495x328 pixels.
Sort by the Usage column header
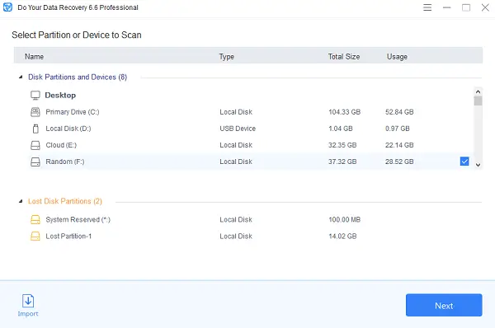397,57
